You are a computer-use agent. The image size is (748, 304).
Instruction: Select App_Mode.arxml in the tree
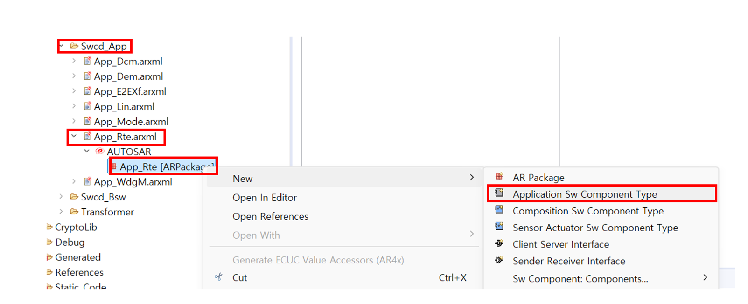[x=131, y=122]
